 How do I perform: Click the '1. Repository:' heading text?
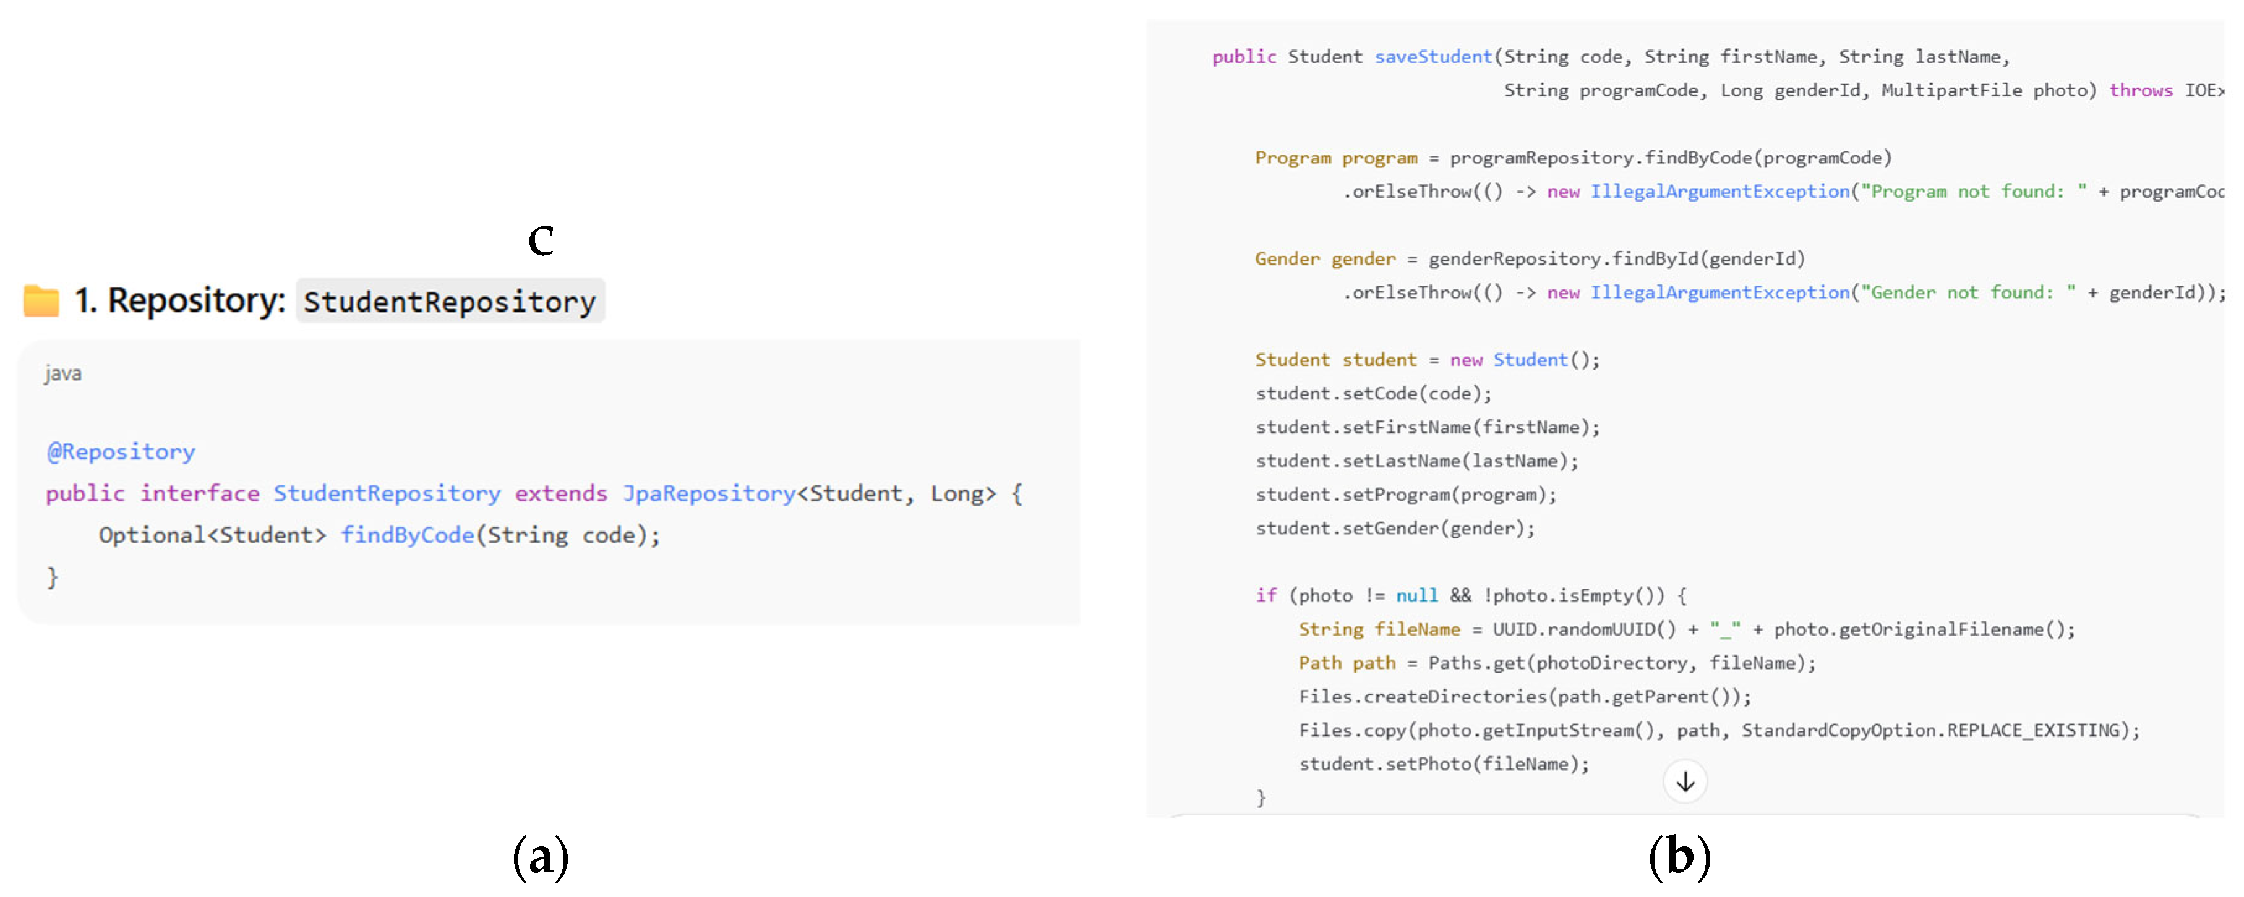click(179, 300)
